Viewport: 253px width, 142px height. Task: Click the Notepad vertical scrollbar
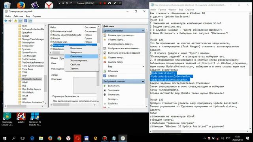click(250, 71)
